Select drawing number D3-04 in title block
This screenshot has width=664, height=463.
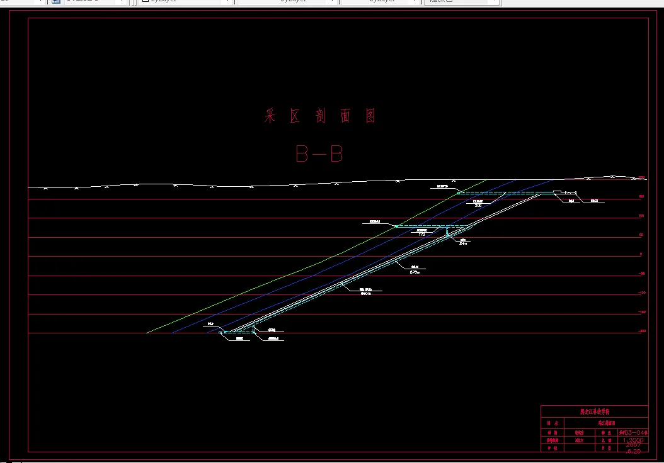(634, 433)
